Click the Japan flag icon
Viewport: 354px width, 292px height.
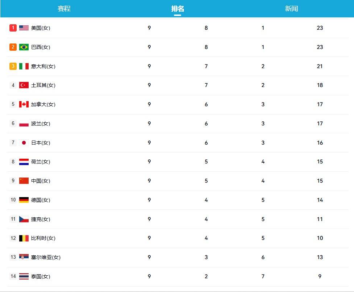tap(24, 143)
